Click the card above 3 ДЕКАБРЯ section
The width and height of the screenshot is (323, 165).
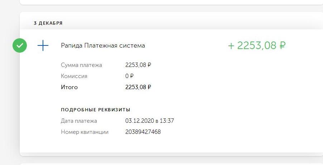tap(171, 2)
